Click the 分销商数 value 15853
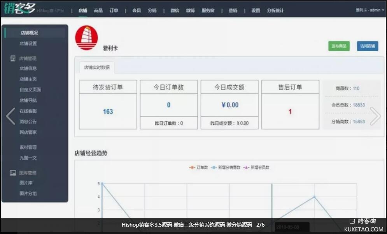 [359, 122]
